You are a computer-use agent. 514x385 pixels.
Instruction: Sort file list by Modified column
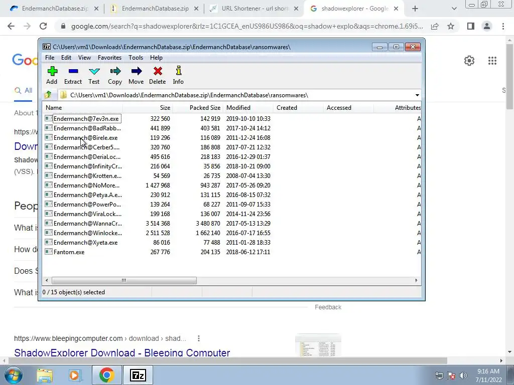tap(248, 108)
